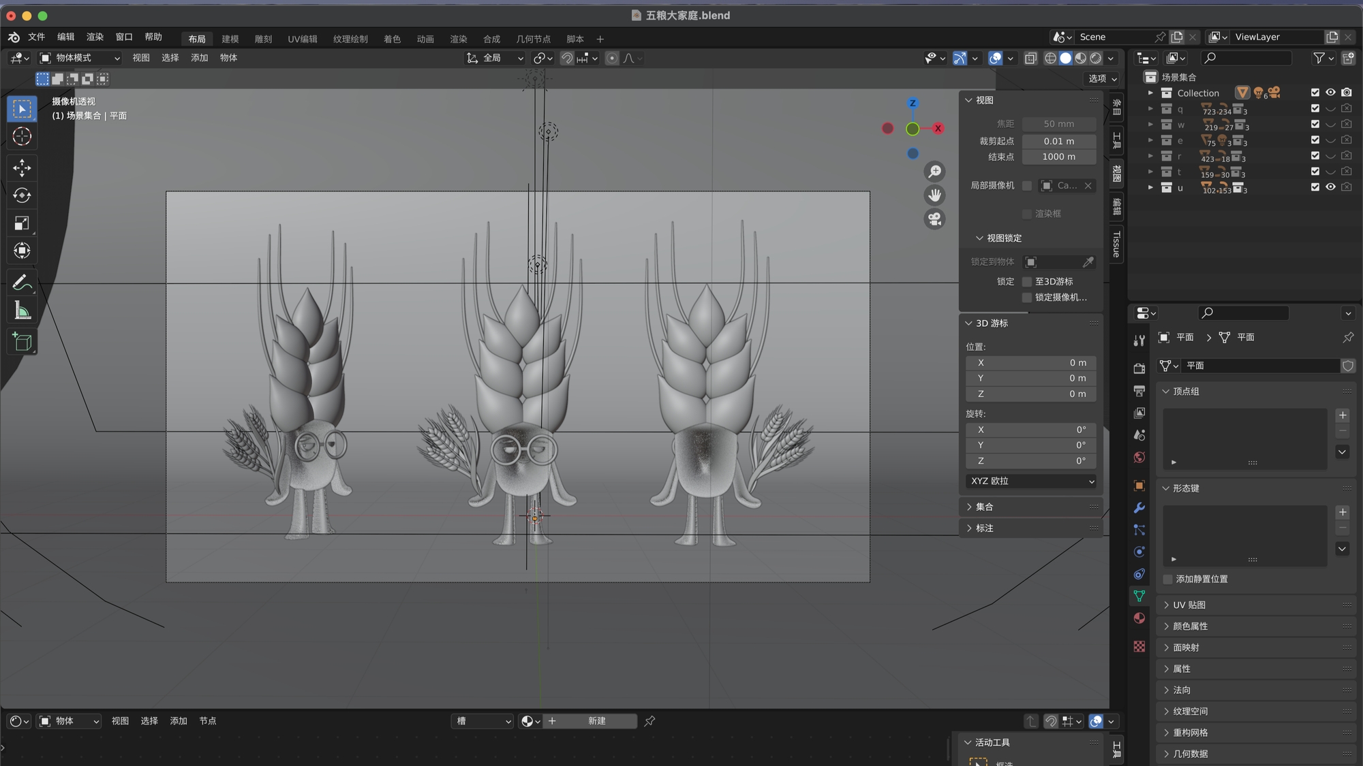Toggle viewport gizmos display

(x=960, y=59)
